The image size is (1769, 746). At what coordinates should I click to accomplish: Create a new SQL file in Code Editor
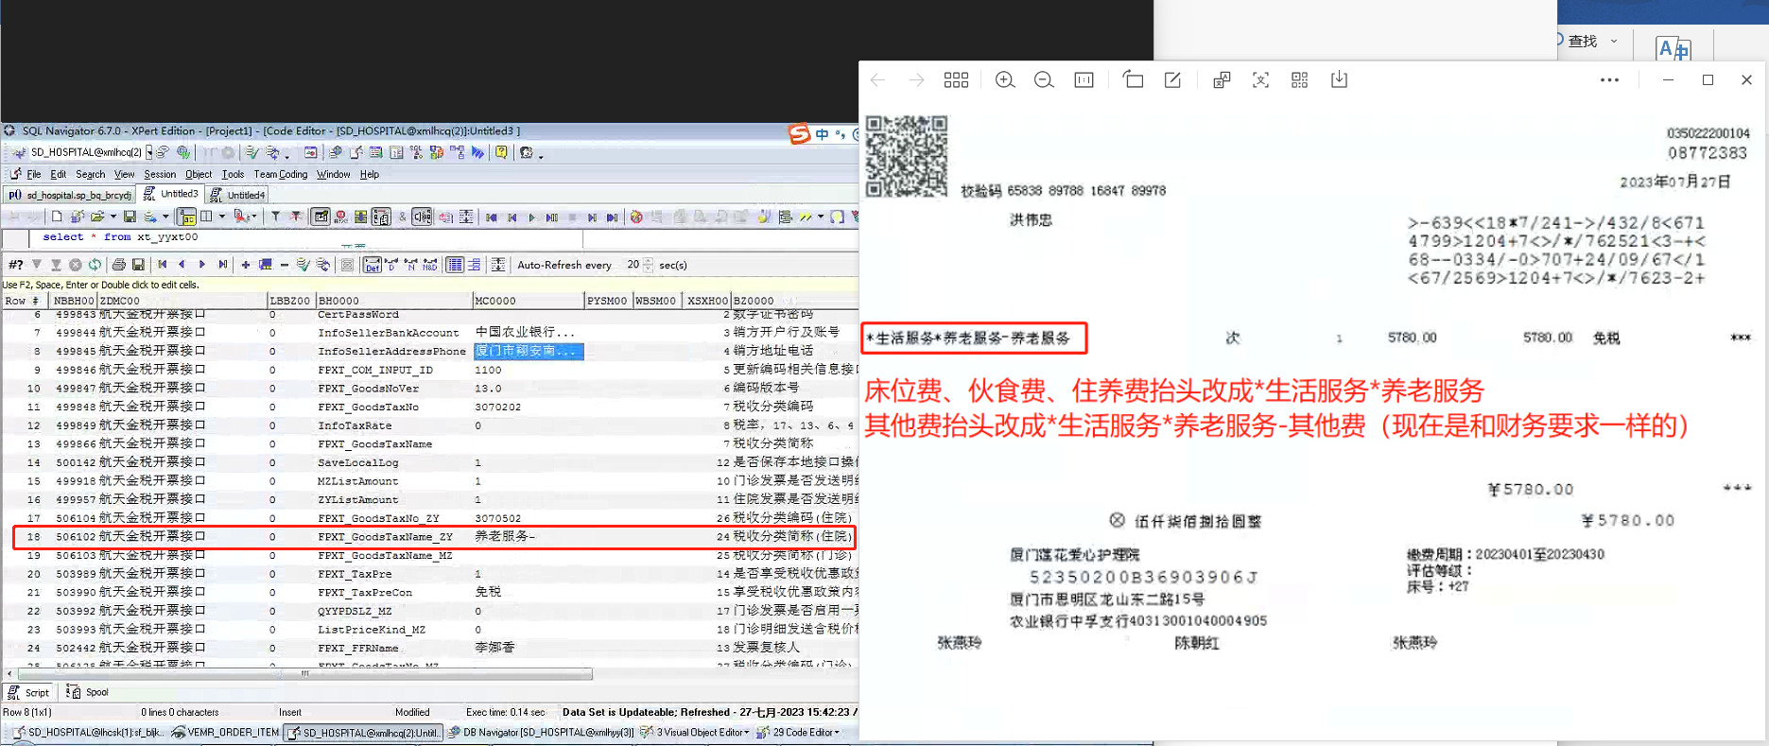click(57, 217)
